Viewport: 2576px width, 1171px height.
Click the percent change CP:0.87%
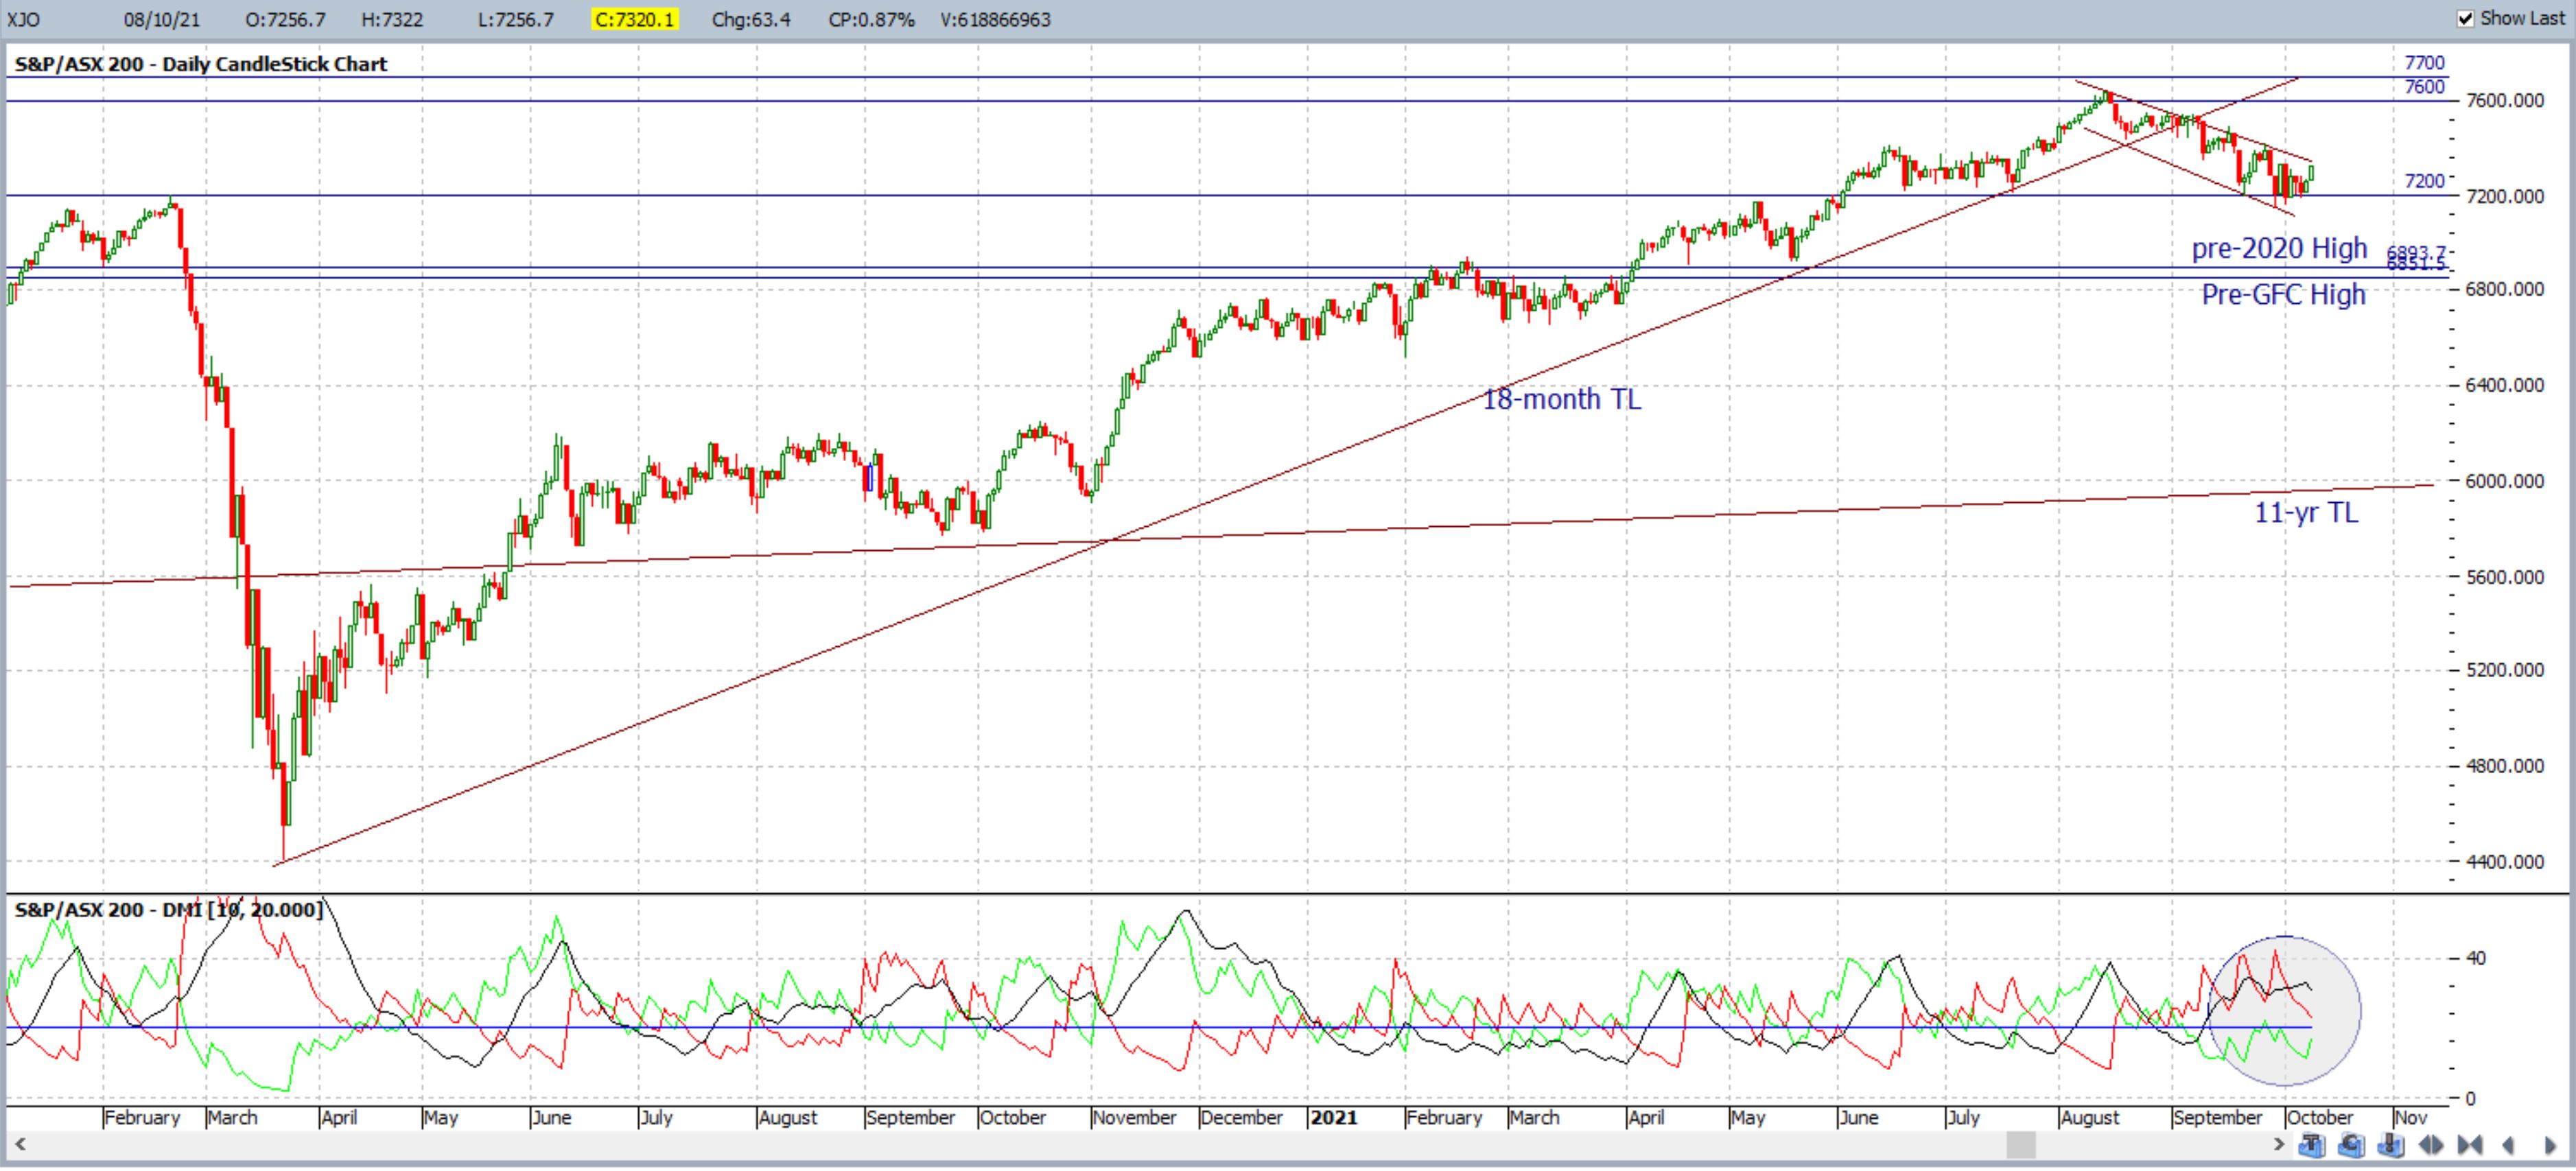coord(871,19)
